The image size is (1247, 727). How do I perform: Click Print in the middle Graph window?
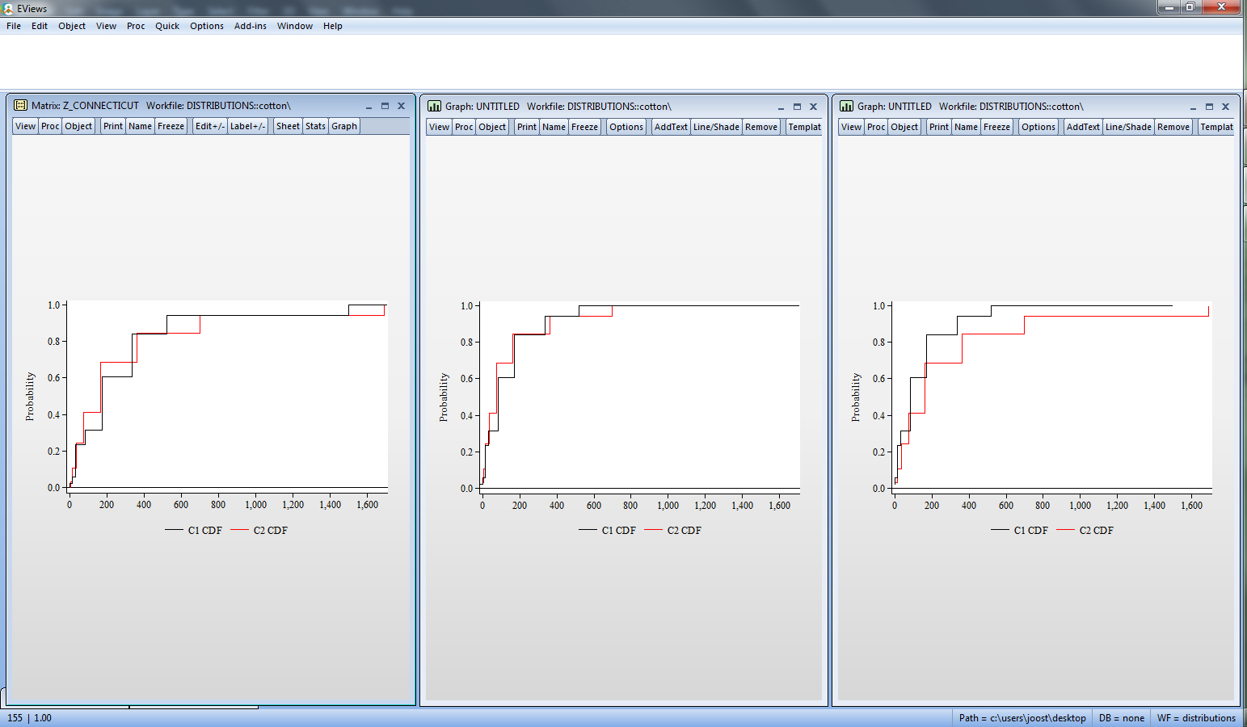(527, 127)
